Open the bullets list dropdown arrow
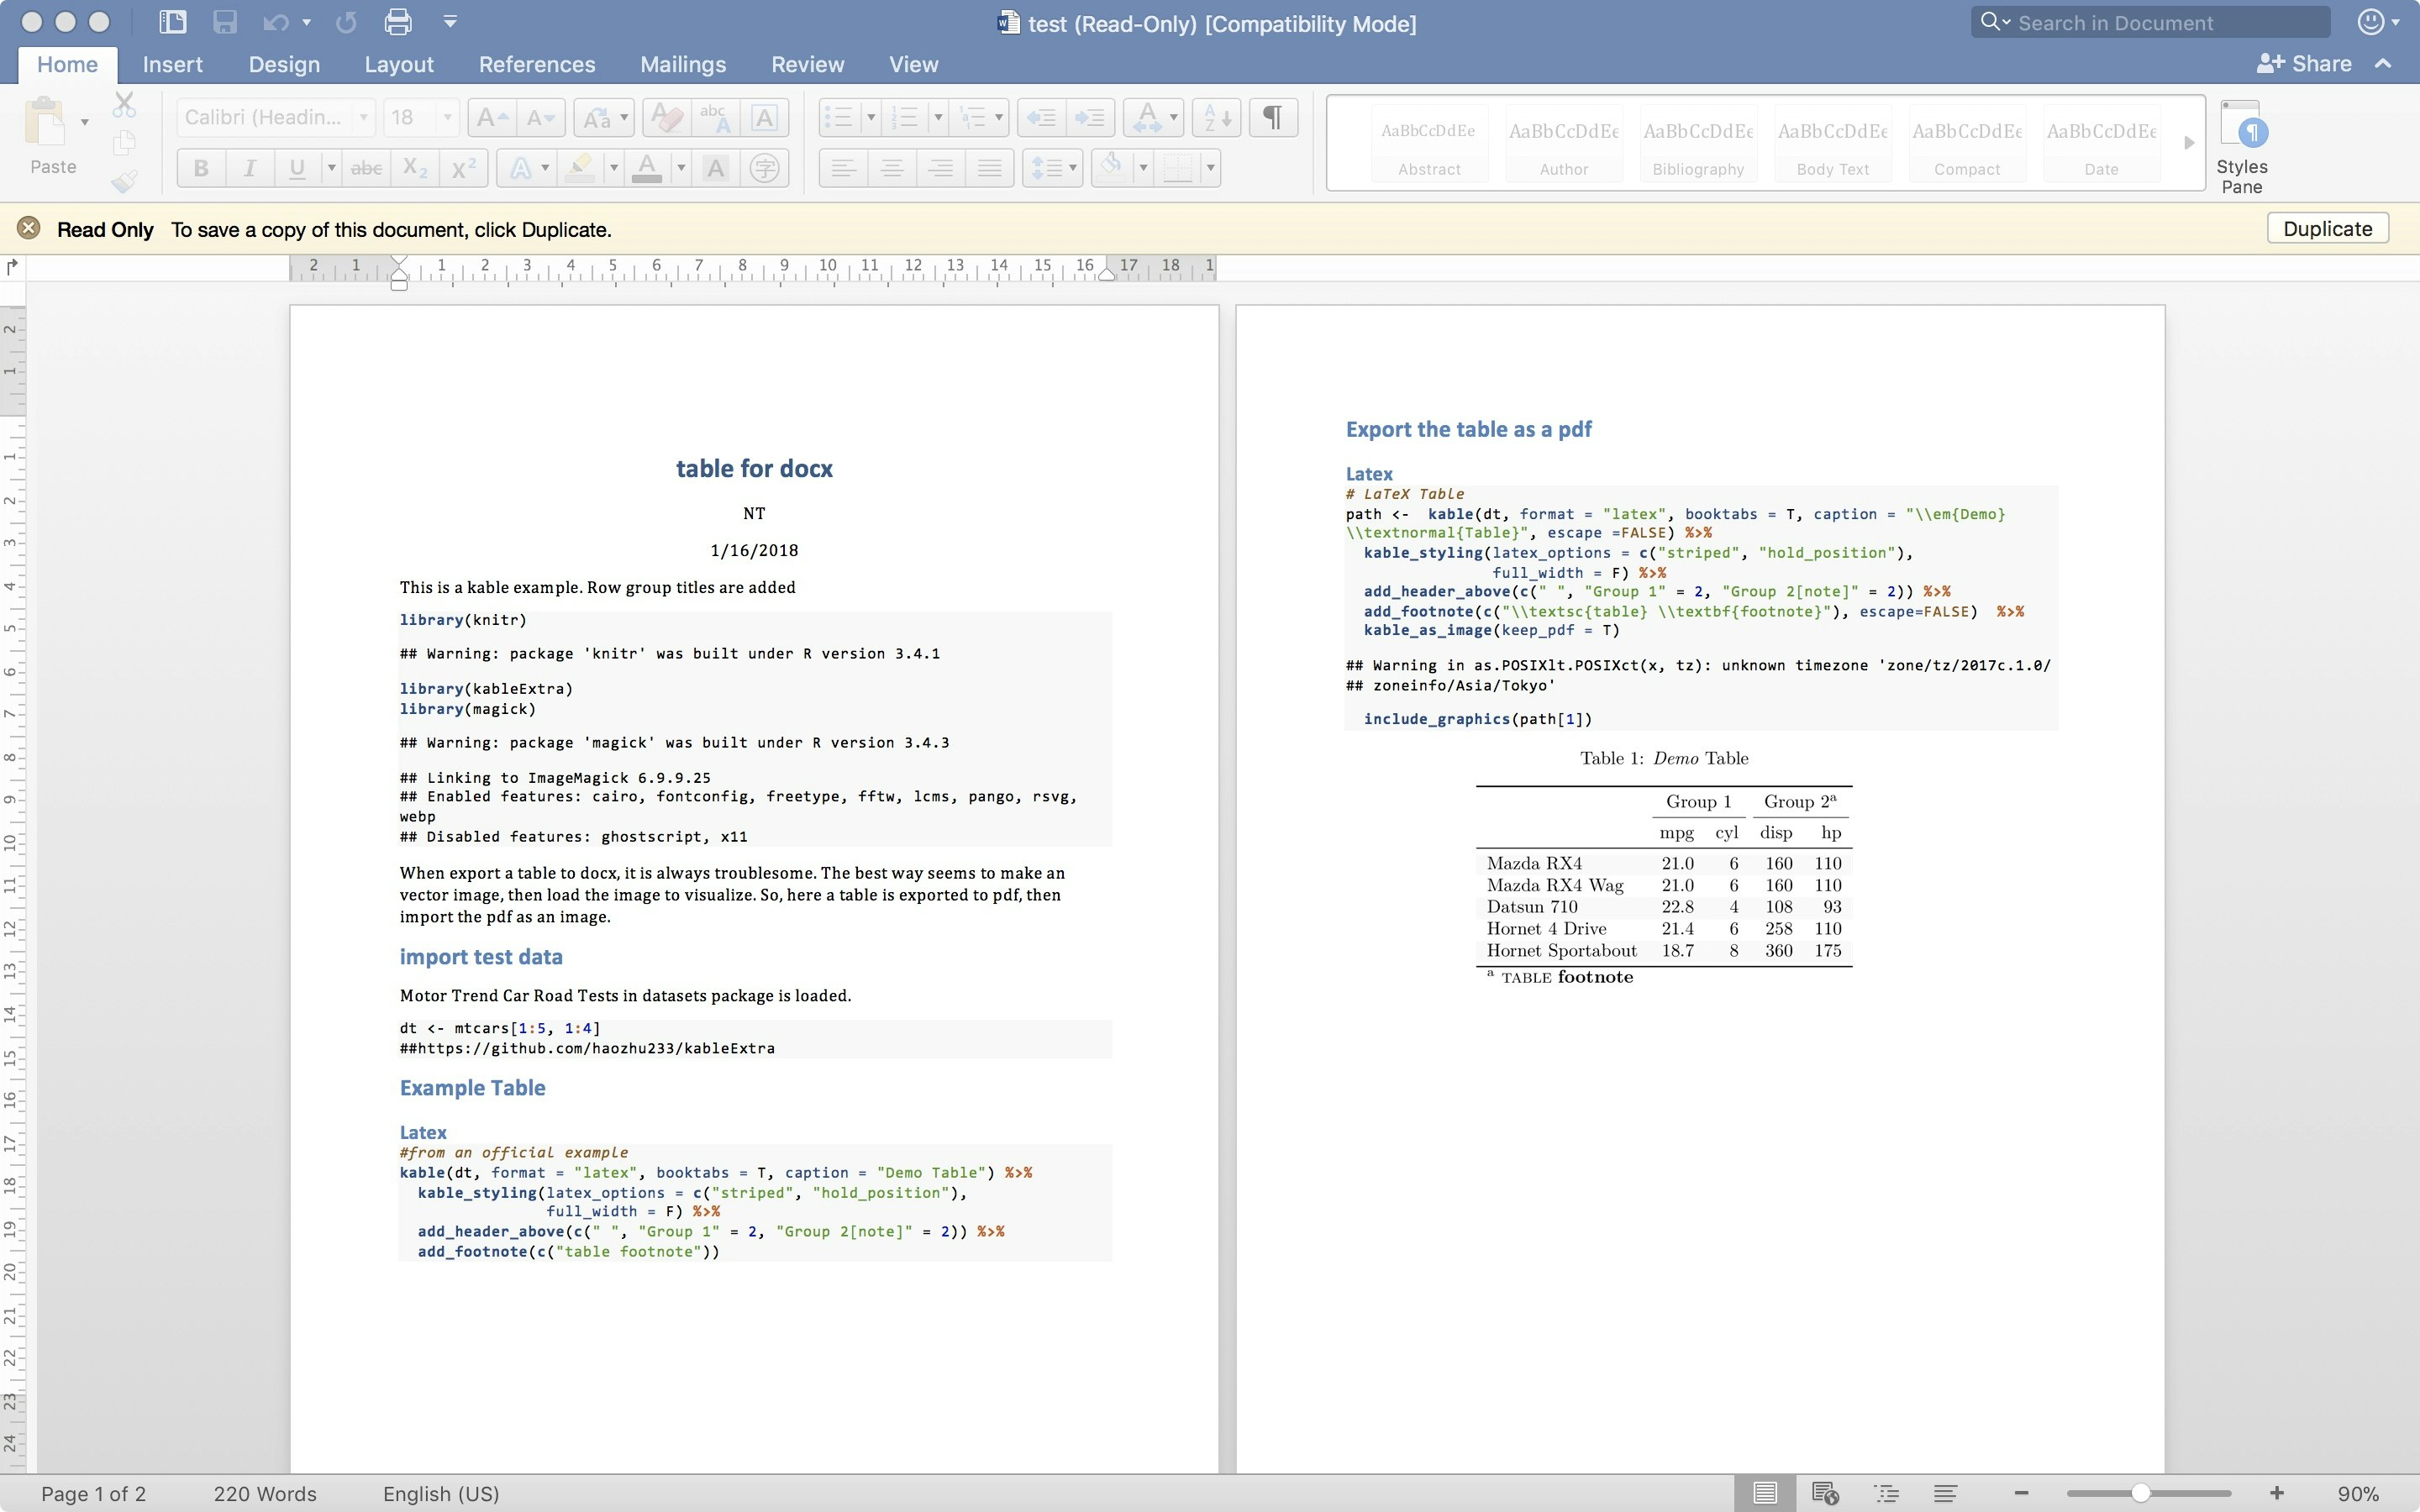 (871, 118)
